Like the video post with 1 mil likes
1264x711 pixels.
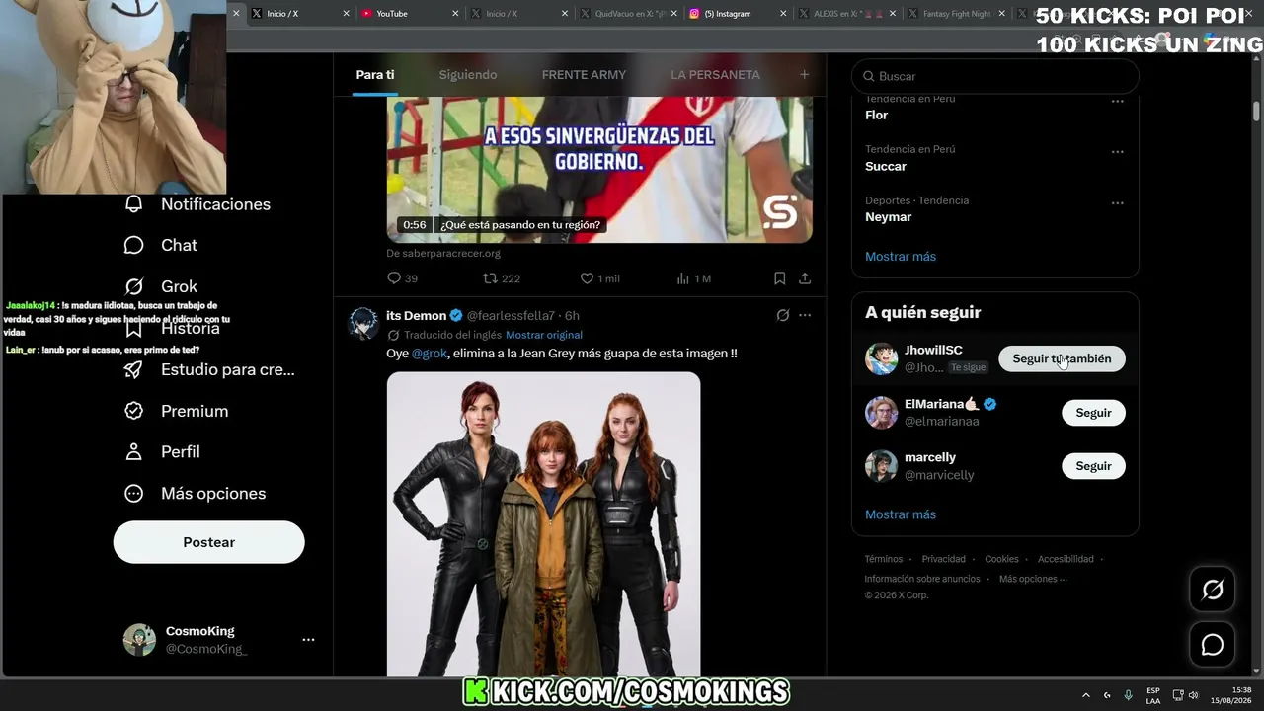(x=587, y=278)
